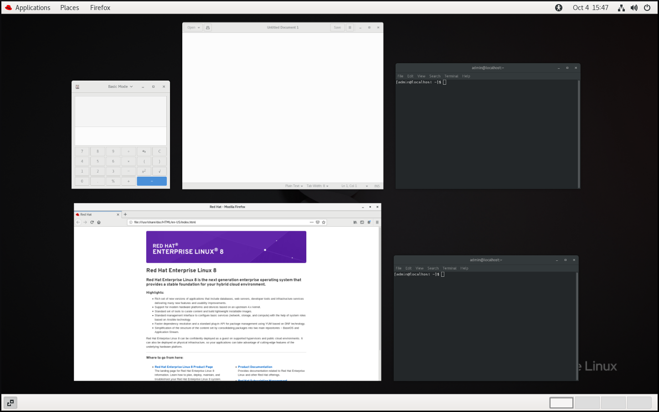Click the blue equals button in Calculator
The height and width of the screenshot is (412, 659).
(152, 181)
